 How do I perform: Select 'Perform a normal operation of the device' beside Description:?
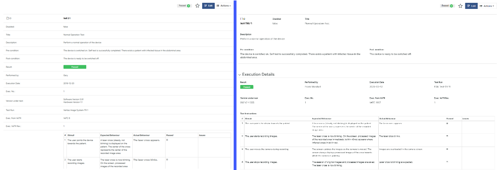[82, 43]
